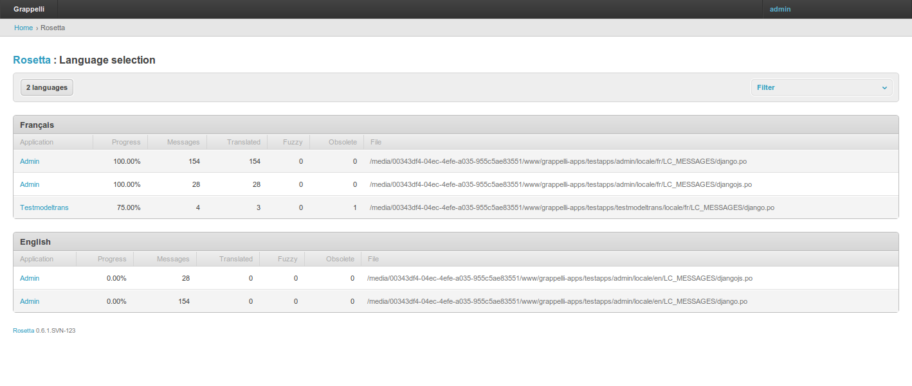
Task: Open English Admin django.po application link
Action: point(30,301)
